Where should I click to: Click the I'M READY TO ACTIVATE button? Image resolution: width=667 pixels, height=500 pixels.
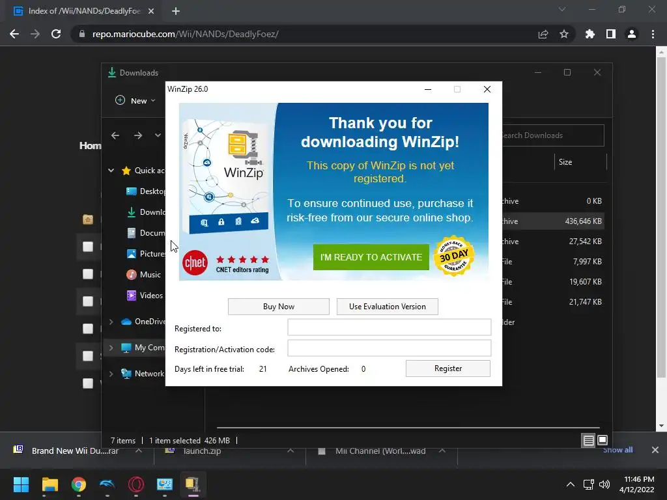click(371, 257)
